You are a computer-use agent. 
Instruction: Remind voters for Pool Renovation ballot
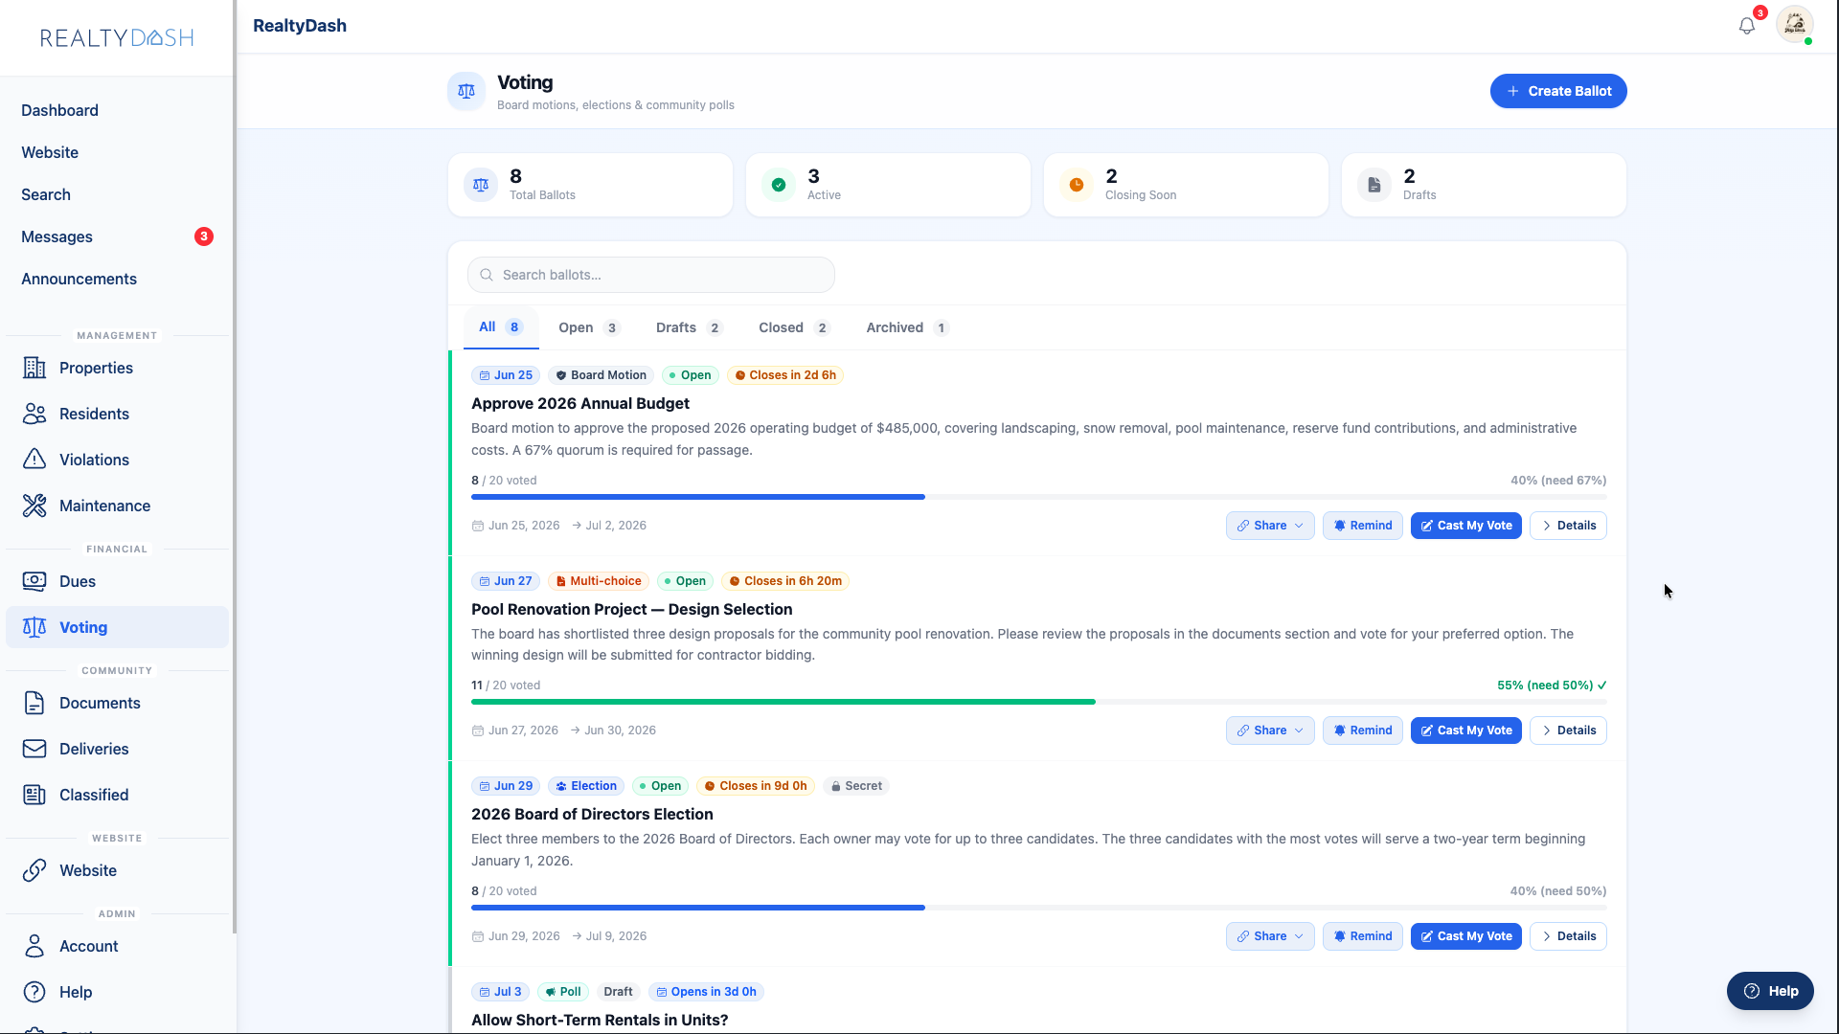coord(1363,731)
